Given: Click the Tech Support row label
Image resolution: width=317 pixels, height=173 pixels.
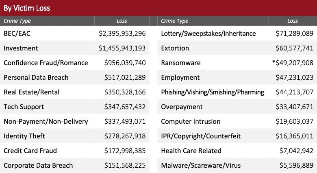Looking at the screenshot, I should [x=23, y=107].
